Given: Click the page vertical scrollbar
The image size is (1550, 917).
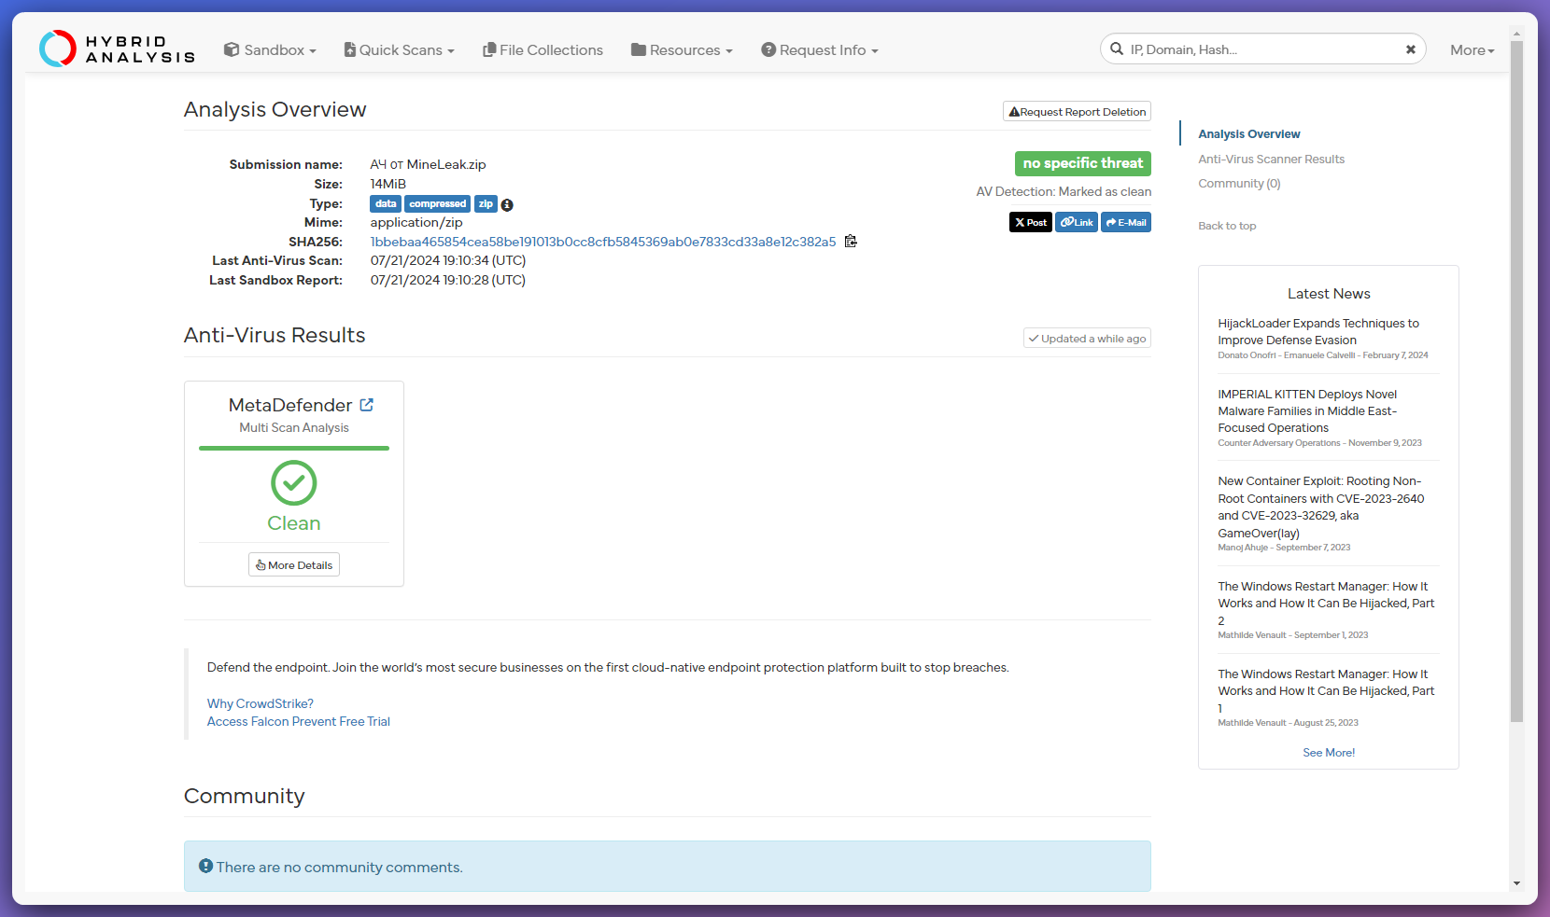Looking at the screenshot, I should tap(1516, 382).
